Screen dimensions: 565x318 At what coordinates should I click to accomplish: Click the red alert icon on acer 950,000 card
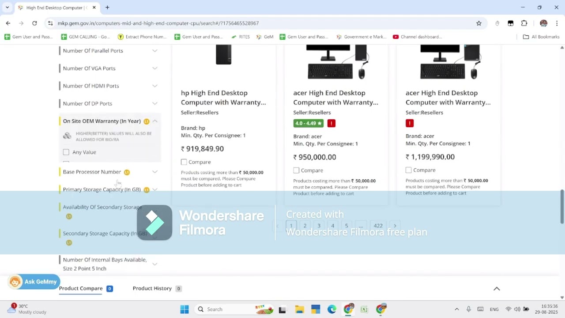(331, 123)
